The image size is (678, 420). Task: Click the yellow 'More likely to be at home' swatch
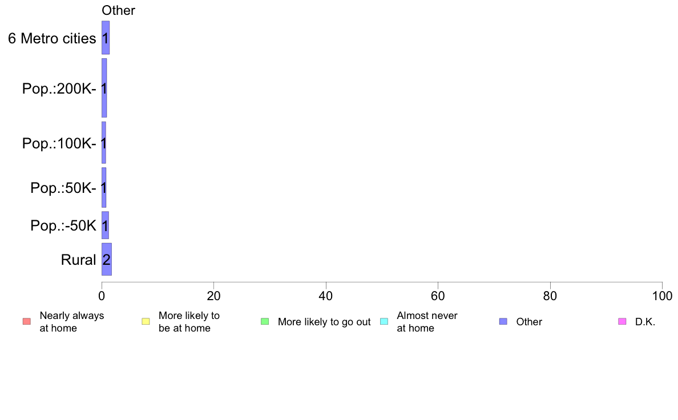pyautogui.click(x=146, y=321)
